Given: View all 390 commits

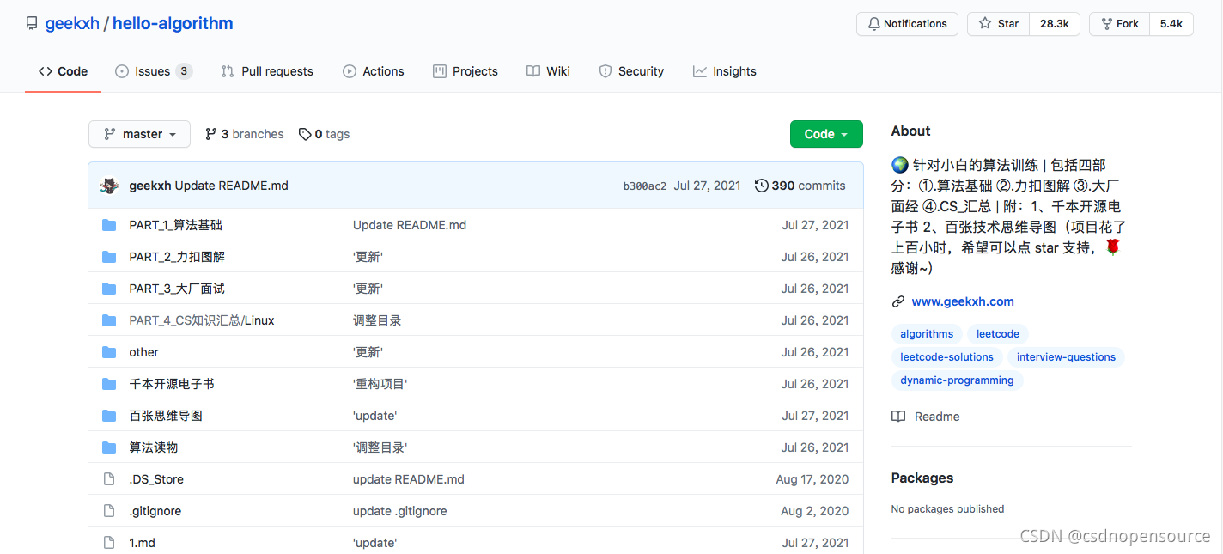Looking at the screenshot, I should click(800, 186).
